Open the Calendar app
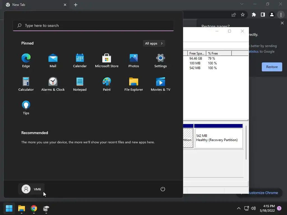Image resolution: width=287 pixels, height=215 pixels. (80, 61)
